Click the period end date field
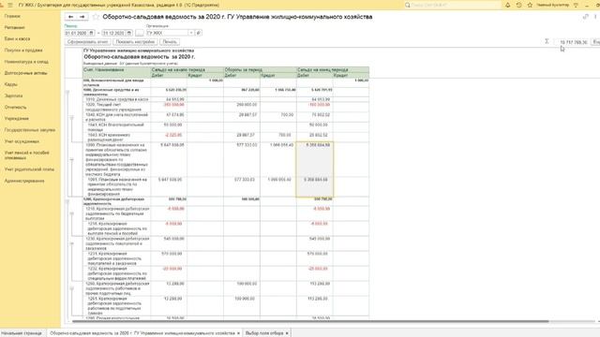Viewport: 600px width, 337px height. tap(114, 33)
